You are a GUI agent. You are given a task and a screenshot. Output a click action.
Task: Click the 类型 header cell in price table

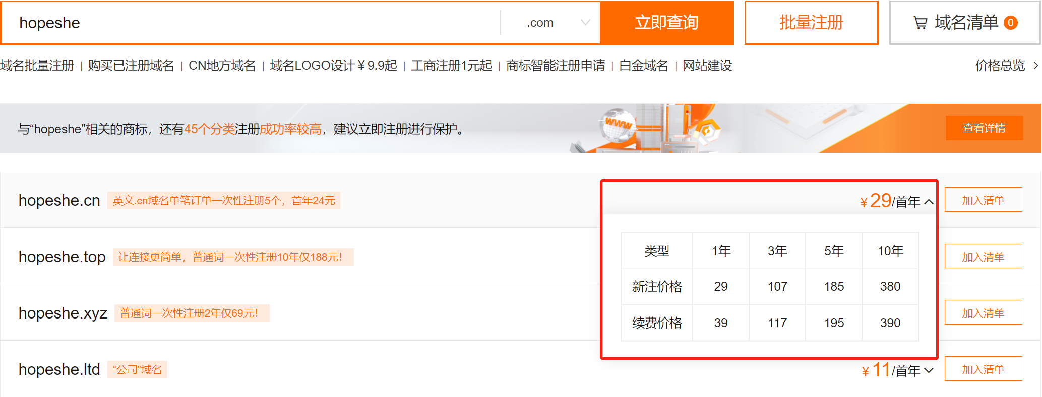(657, 251)
